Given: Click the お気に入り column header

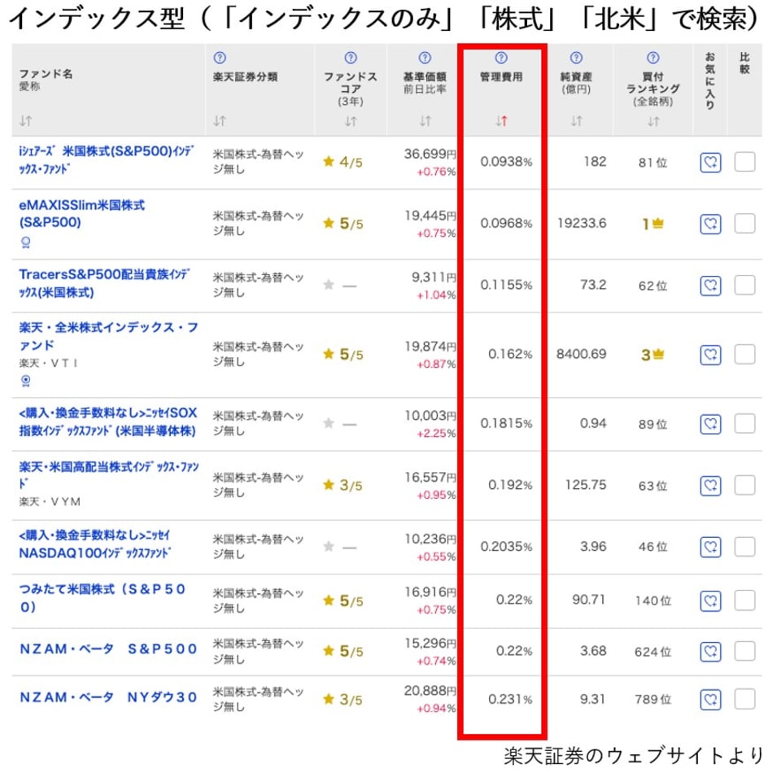Looking at the screenshot, I should [x=710, y=80].
